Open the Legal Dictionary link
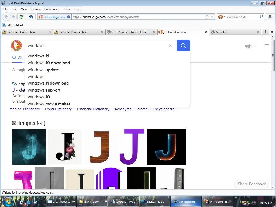276x207 pixels. (58, 109)
